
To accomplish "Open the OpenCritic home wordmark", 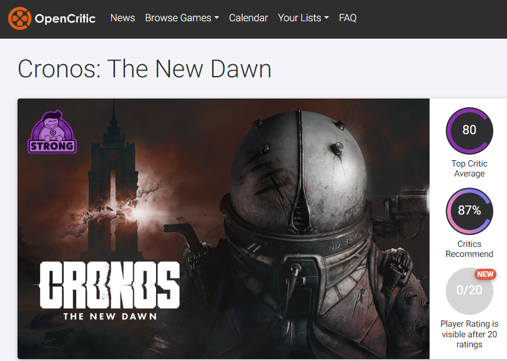I will (65, 19).
